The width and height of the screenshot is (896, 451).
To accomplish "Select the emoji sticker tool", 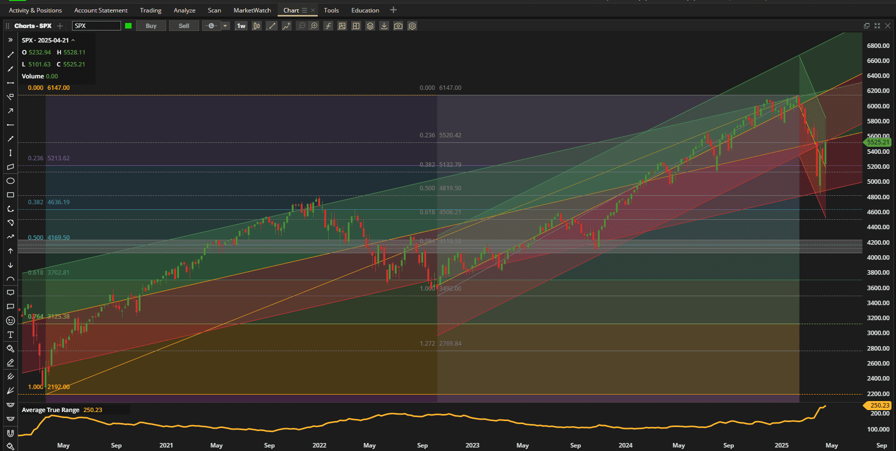I will coord(10,321).
